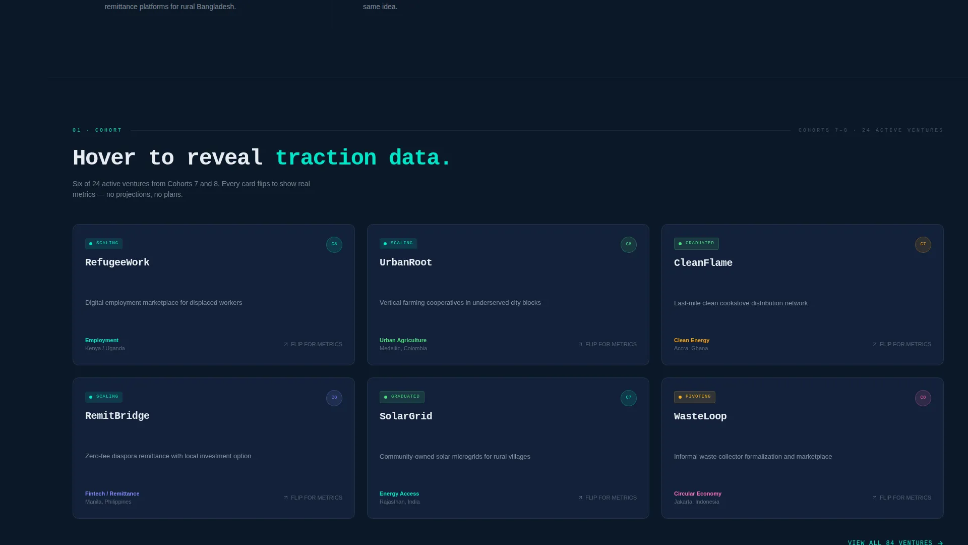Screen dimensions: 968x545
Task: Select the UrbanRoot venture title
Action: [406, 262]
